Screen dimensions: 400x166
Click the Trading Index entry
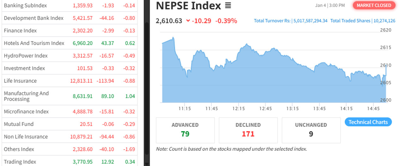[x=20, y=162]
